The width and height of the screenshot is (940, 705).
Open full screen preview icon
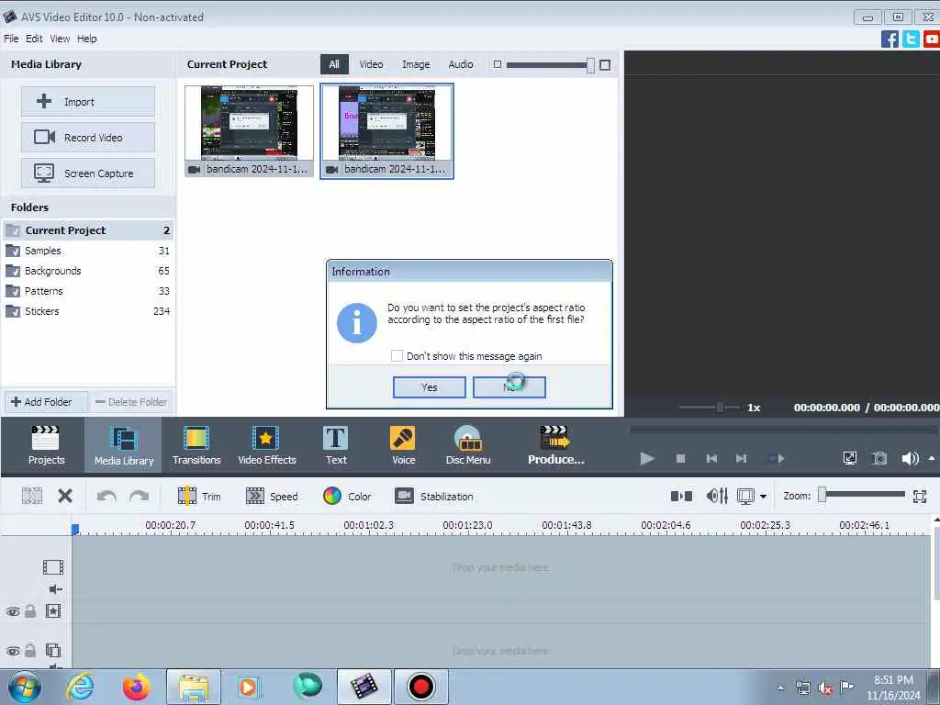(x=849, y=459)
